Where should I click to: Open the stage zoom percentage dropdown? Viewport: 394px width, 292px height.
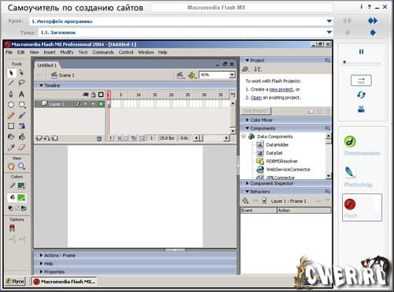[232, 75]
